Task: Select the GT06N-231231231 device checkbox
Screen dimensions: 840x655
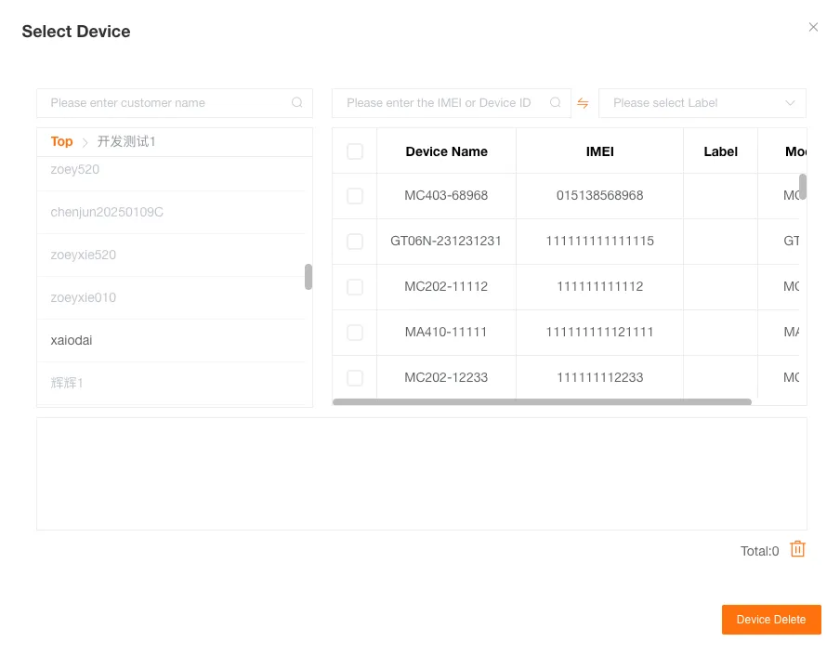Action: pyautogui.click(x=354, y=242)
